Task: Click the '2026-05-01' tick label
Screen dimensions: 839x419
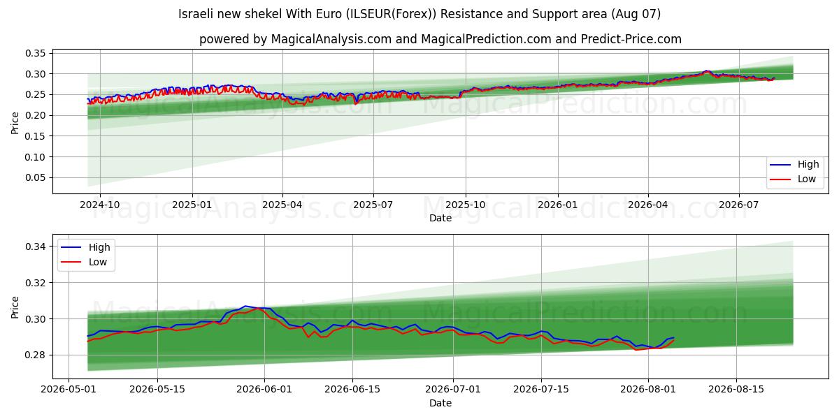Action: (69, 390)
